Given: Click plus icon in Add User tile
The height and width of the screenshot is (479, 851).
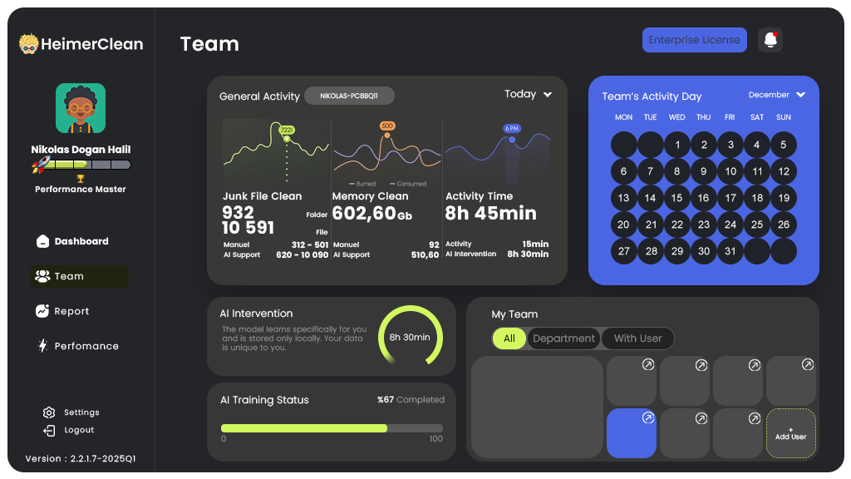Looking at the screenshot, I should (x=791, y=430).
